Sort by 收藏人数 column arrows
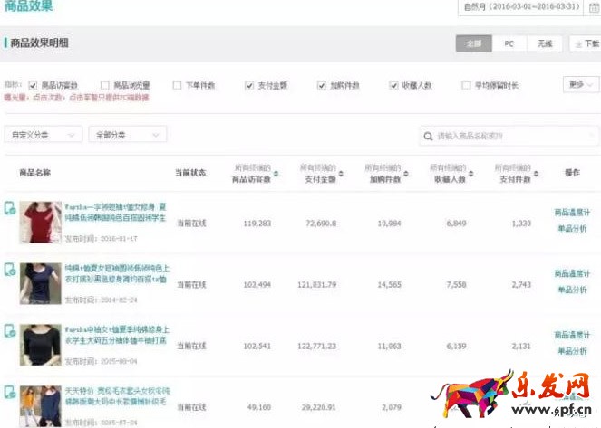 pyautogui.click(x=470, y=175)
